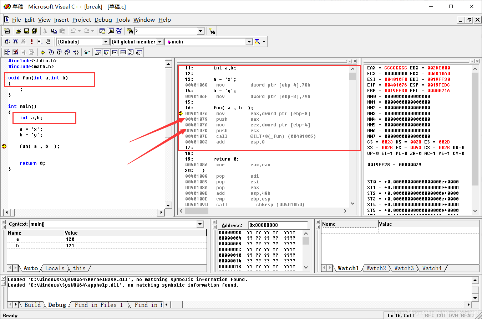This screenshot has height=319, width=482.
Task: Close the Memory pane with its x button
Action: click(x=215, y=223)
